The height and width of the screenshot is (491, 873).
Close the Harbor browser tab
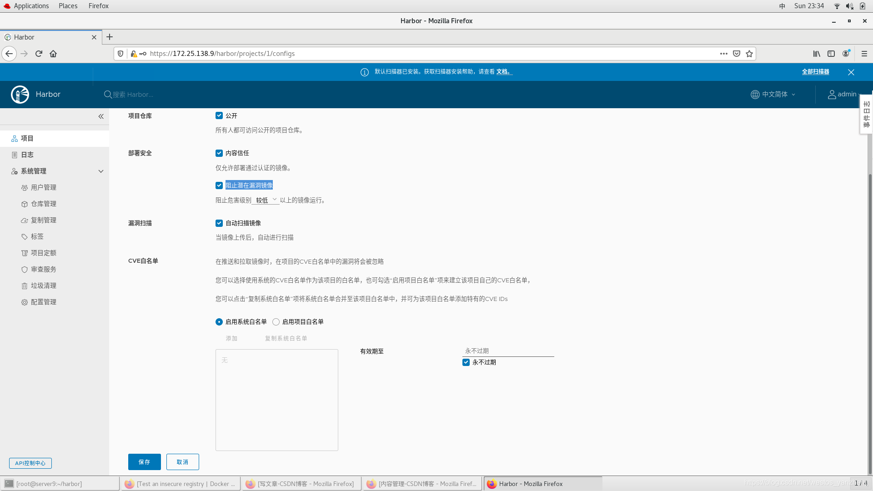pyautogui.click(x=94, y=37)
